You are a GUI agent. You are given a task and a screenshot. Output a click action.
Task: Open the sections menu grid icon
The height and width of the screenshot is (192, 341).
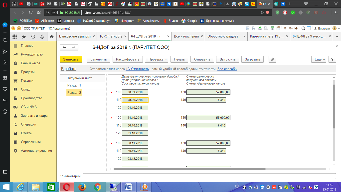(x=14, y=36)
